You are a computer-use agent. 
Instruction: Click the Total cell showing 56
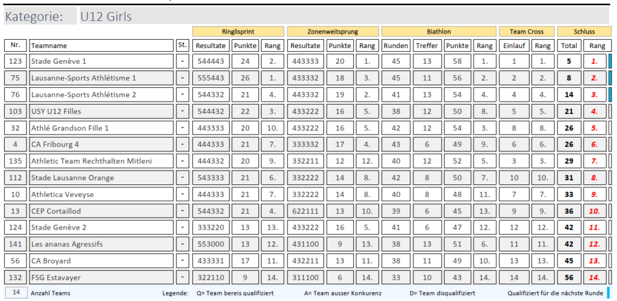click(568, 277)
